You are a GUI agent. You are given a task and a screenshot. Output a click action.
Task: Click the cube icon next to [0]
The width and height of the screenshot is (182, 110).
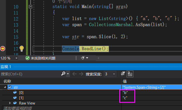(15, 92)
